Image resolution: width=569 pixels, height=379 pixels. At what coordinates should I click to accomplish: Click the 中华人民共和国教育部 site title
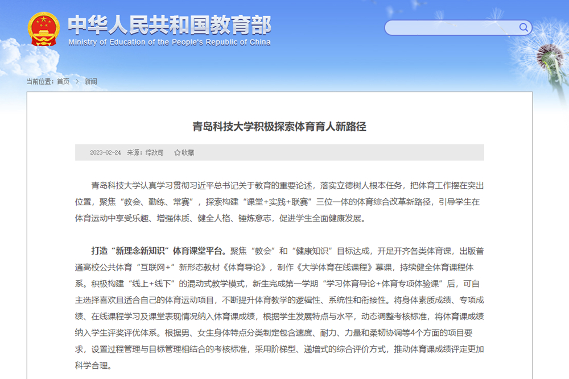click(169, 24)
